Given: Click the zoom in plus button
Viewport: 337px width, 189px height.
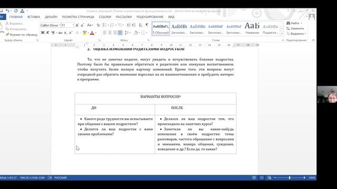Looking at the screenshot, I should coord(304,177).
